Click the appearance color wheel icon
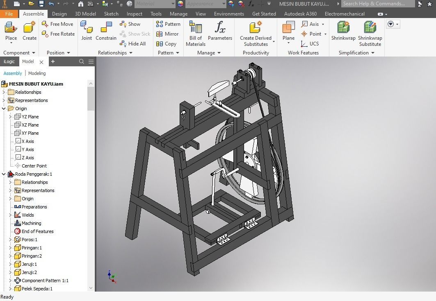Image resolution: width=436 pixels, height=301 pixels. [180, 4]
